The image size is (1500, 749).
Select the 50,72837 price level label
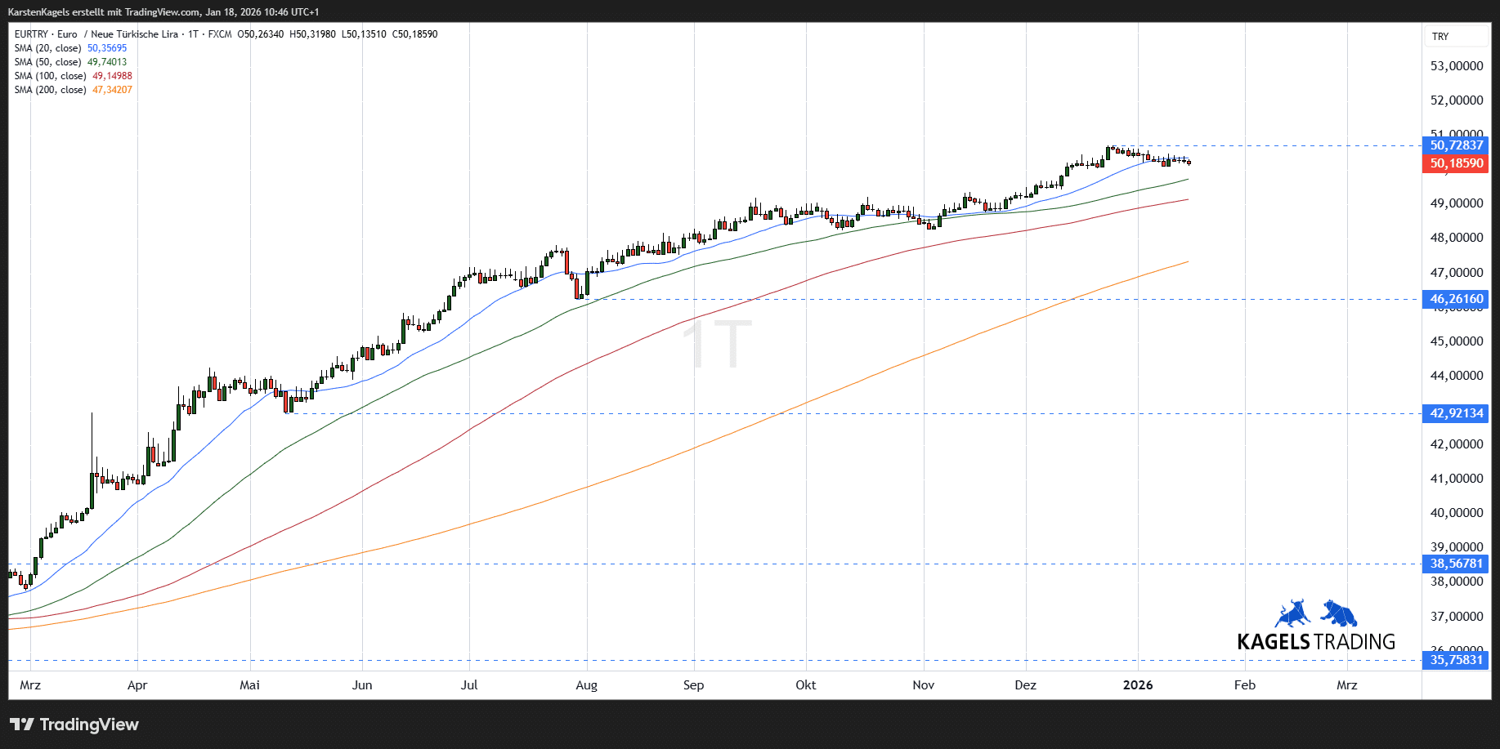point(1456,145)
